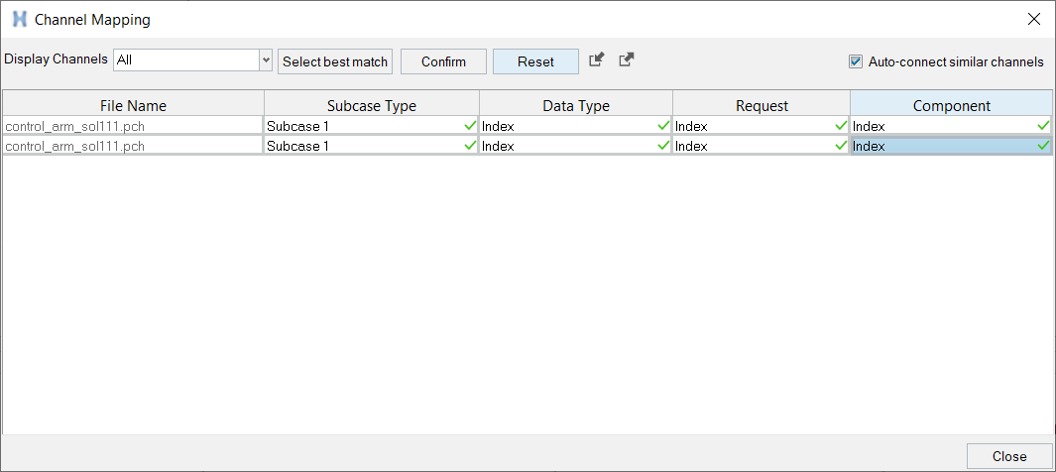1056x472 pixels.
Task: Click green checkmark in first row Request
Action: 841,125
